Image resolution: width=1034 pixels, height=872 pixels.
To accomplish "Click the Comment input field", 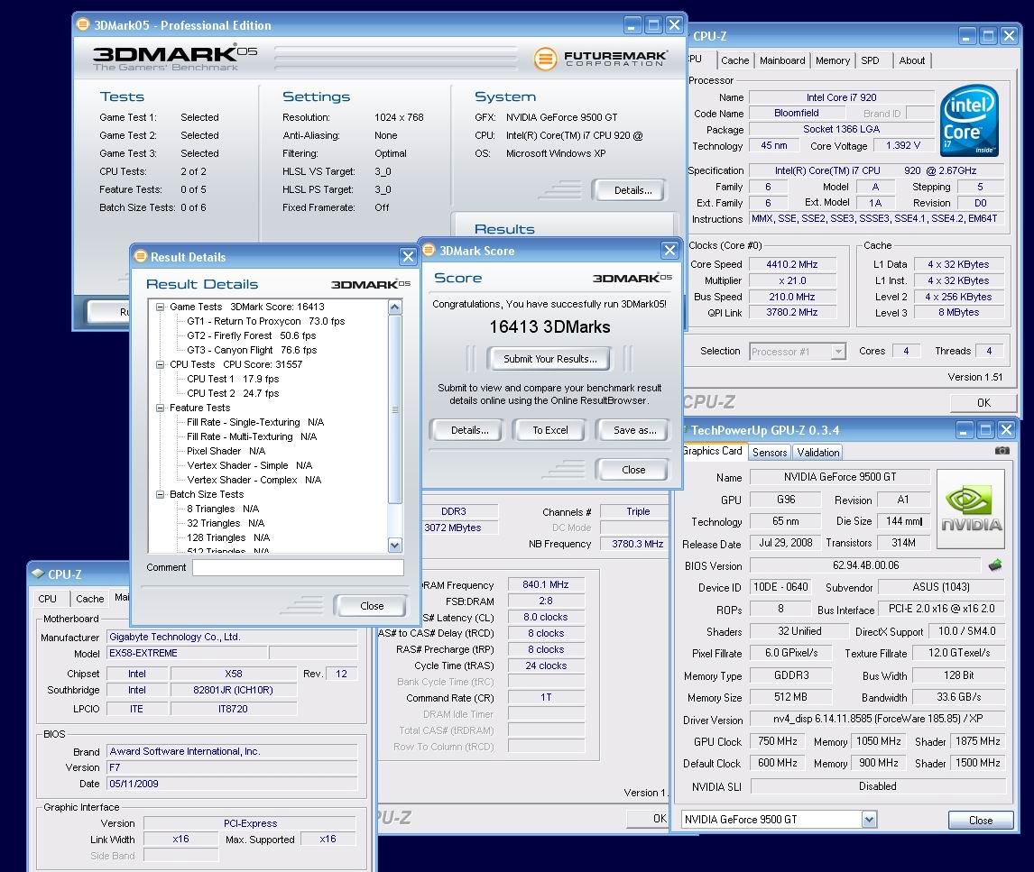I will [298, 567].
